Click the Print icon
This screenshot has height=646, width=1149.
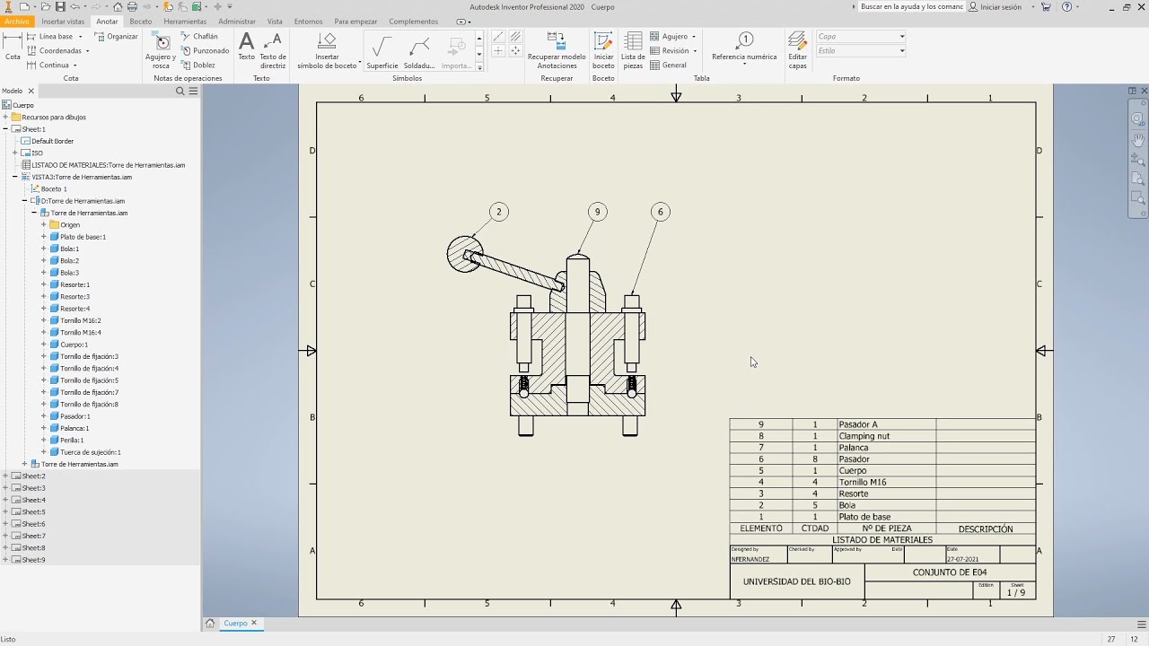point(132,6)
